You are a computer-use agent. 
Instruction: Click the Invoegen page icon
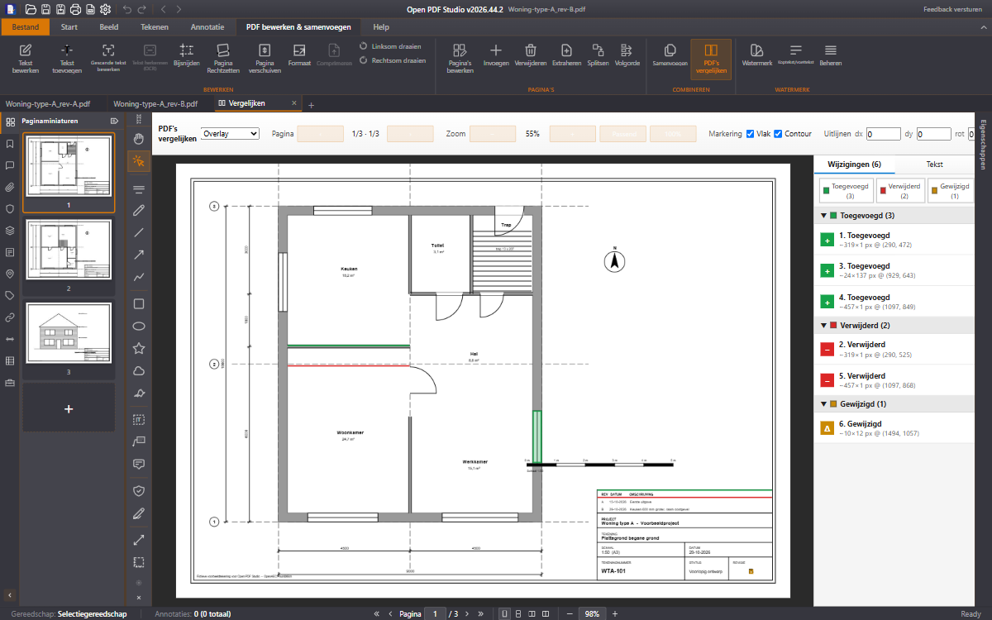pos(496,55)
